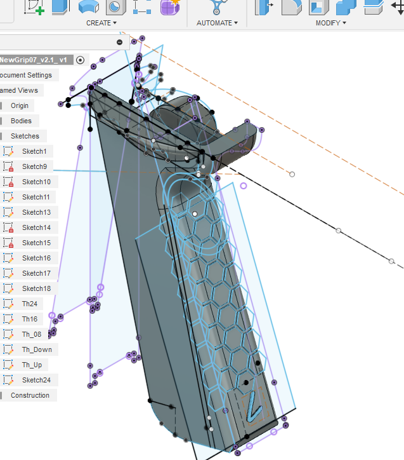This screenshot has height=460, width=404.
Task: Select the Press Pull tool icon
Action: pyautogui.click(x=263, y=6)
